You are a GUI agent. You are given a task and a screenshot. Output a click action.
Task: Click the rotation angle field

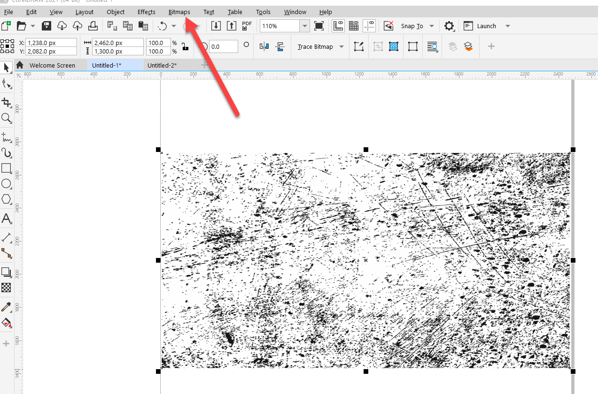click(224, 46)
